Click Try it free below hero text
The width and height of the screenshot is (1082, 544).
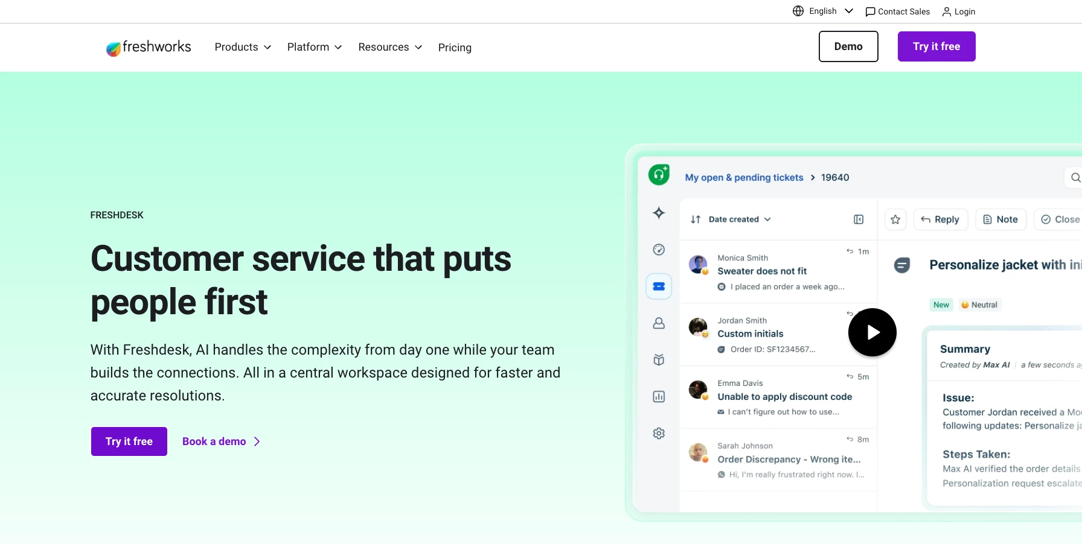point(129,441)
